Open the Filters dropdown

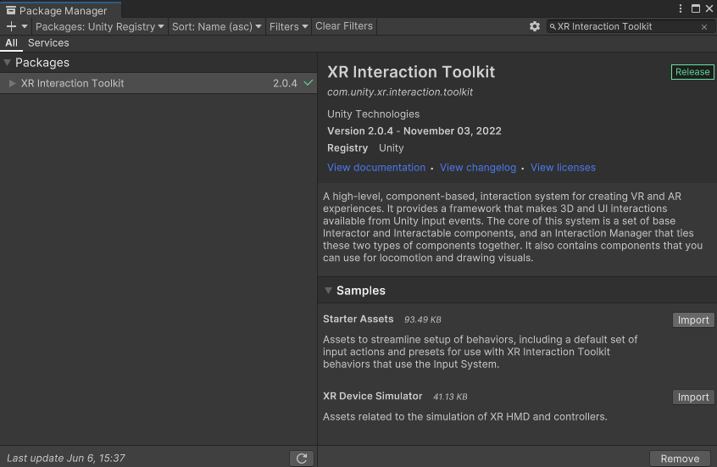288,26
